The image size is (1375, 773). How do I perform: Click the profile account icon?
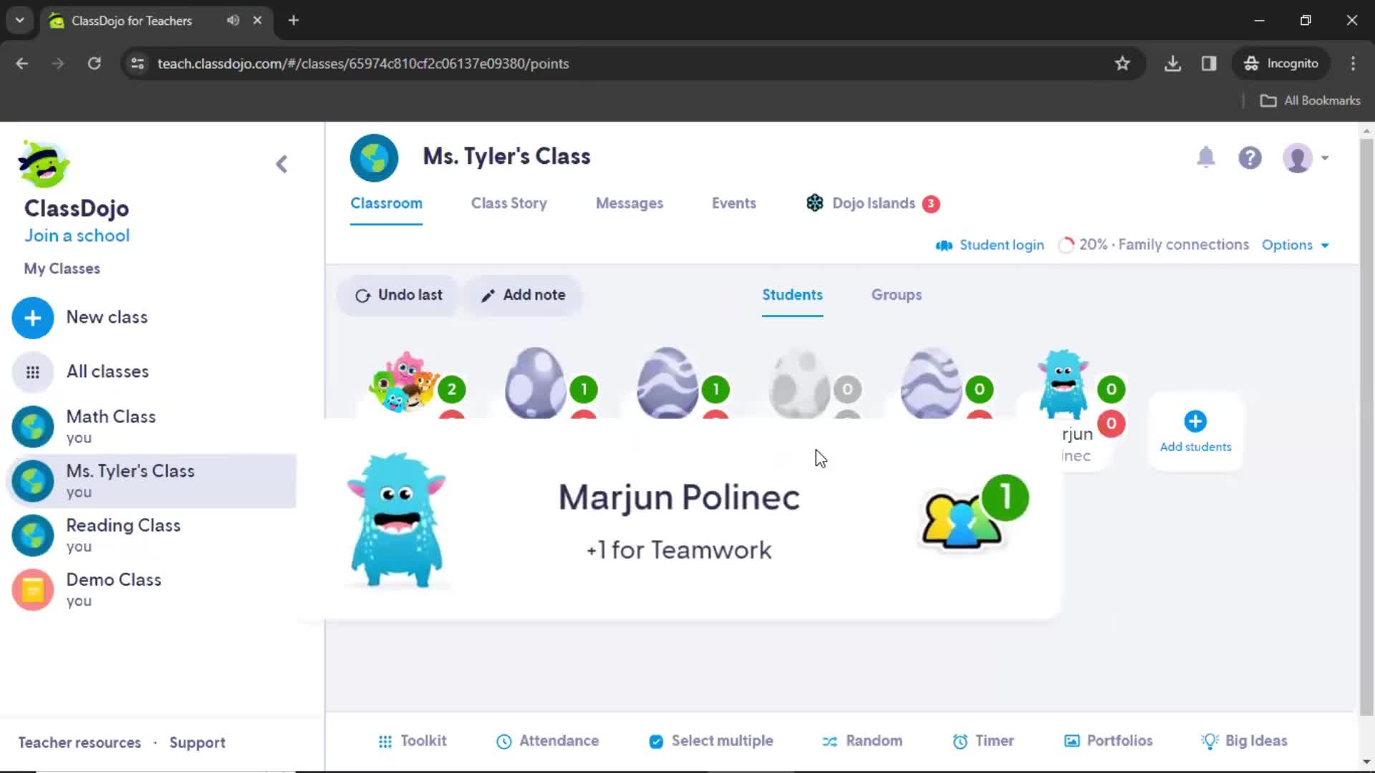pyautogui.click(x=1298, y=157)
